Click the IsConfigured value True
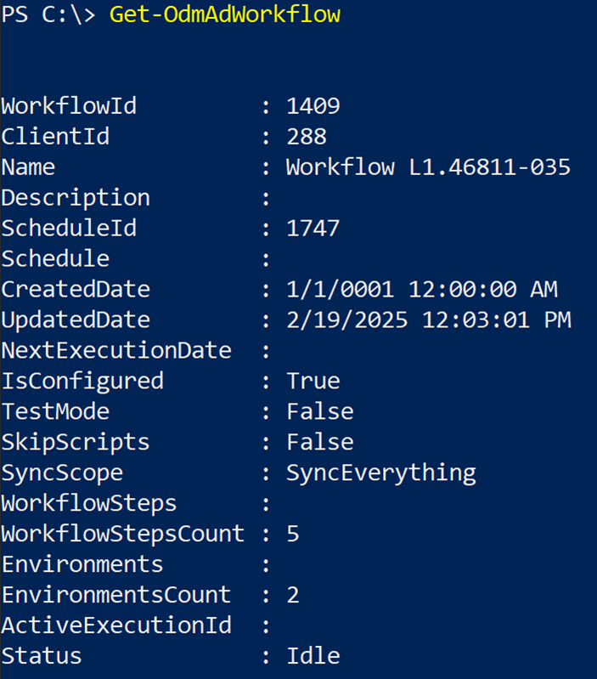The image size is (597, 679). coord(313,381)
